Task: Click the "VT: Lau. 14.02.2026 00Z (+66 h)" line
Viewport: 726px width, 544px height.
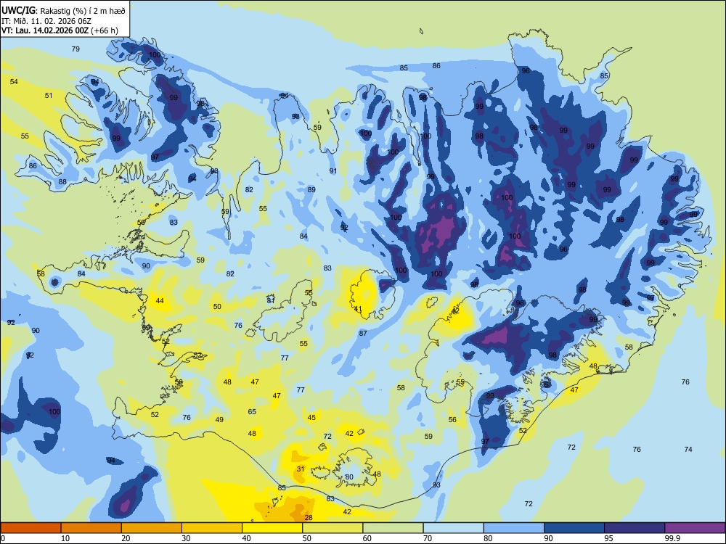Action: (x=60, y=30)
